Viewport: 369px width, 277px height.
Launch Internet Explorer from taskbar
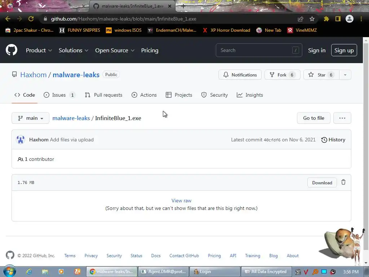[x=29, y=272]
